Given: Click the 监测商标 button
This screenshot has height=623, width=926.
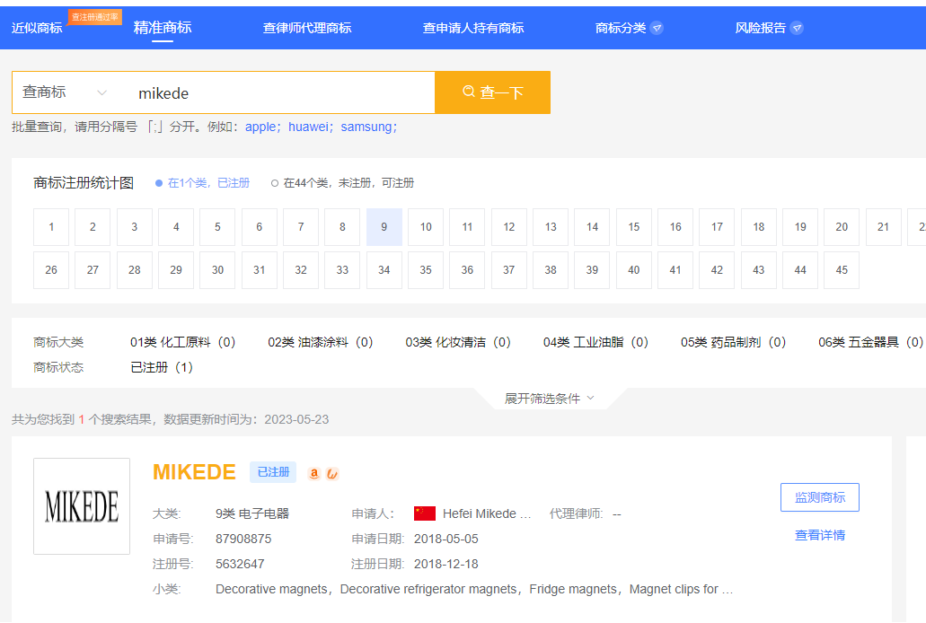Looking at the screenshot, I should [818, 496].
